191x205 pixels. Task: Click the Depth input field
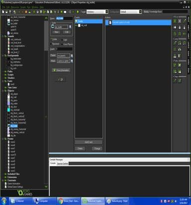64,49
